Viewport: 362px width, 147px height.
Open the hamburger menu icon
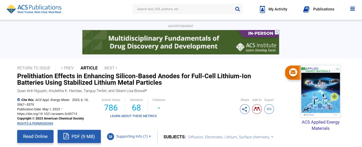[352, 9]
